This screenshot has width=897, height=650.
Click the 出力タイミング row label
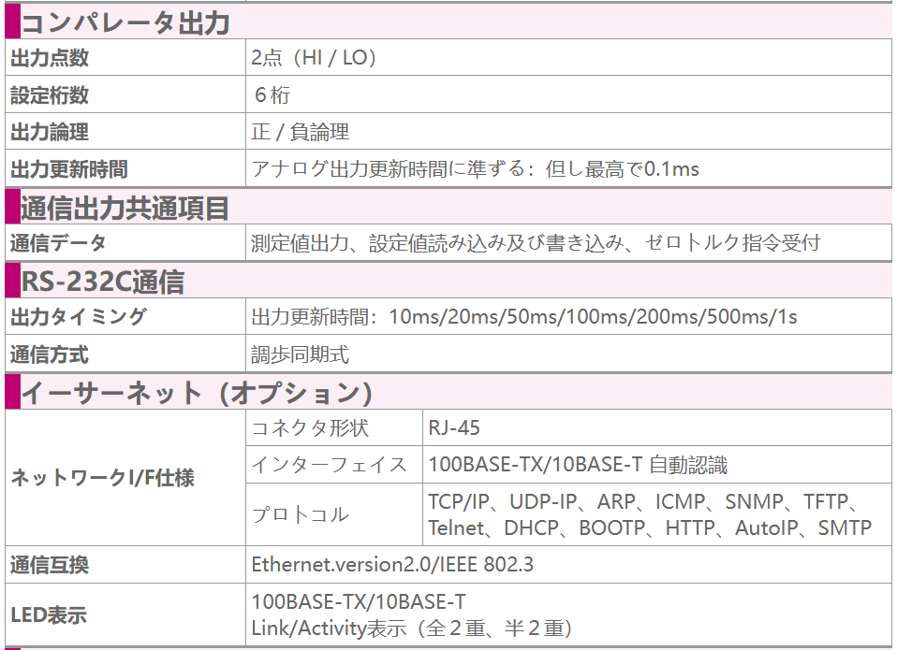point(79,316)
